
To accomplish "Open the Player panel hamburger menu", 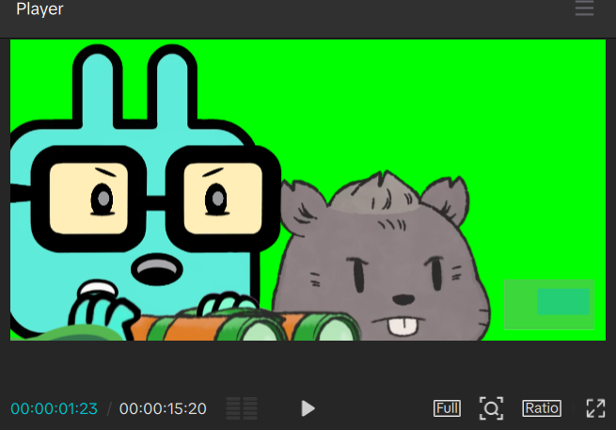I will [584, 8].
